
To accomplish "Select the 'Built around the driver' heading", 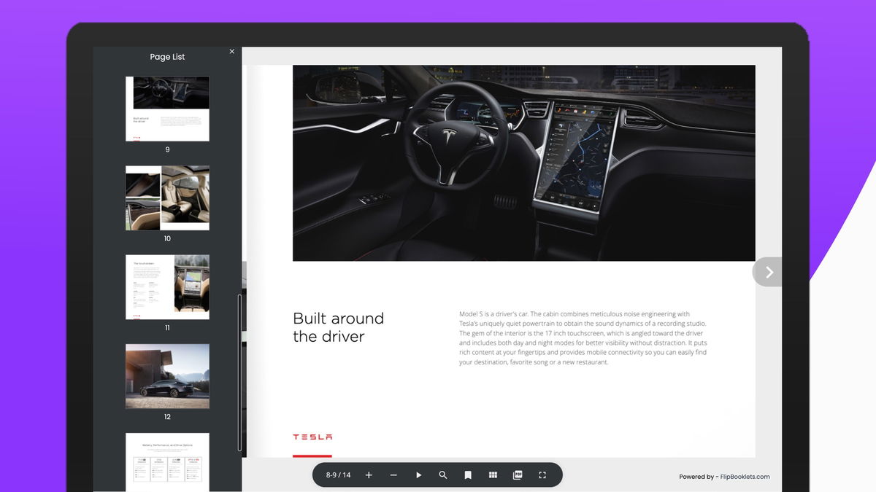I will (338, 327).
